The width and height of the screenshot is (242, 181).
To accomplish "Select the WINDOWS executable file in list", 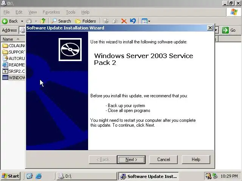I will (x=14, y=78).
